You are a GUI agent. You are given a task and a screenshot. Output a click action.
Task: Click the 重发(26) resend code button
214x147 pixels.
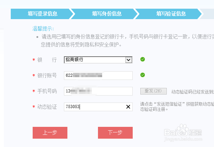click(154, 91)
